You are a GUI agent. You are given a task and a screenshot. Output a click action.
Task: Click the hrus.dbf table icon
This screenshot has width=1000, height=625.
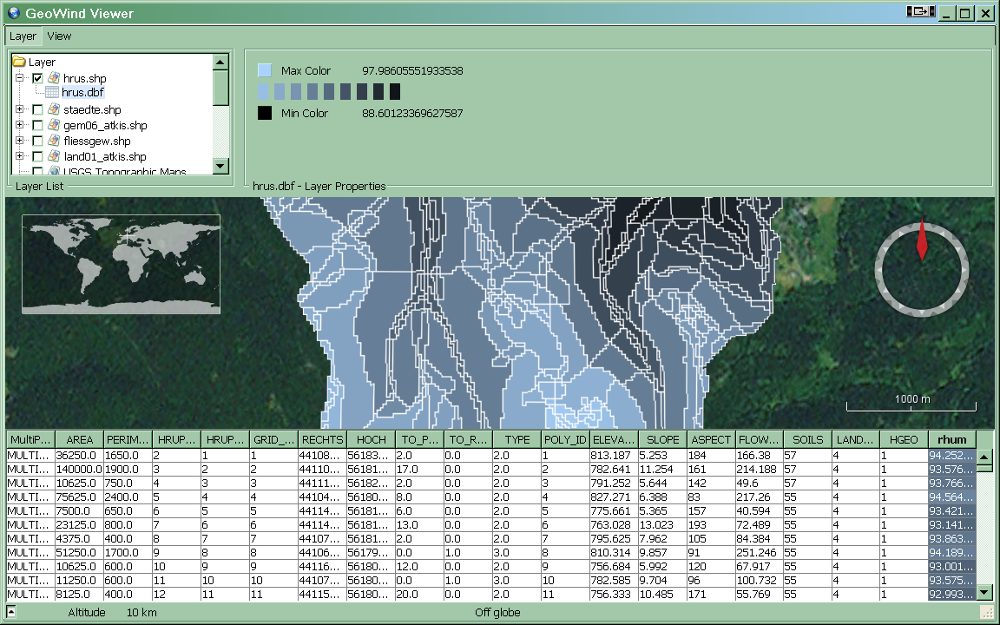point(52,93)
